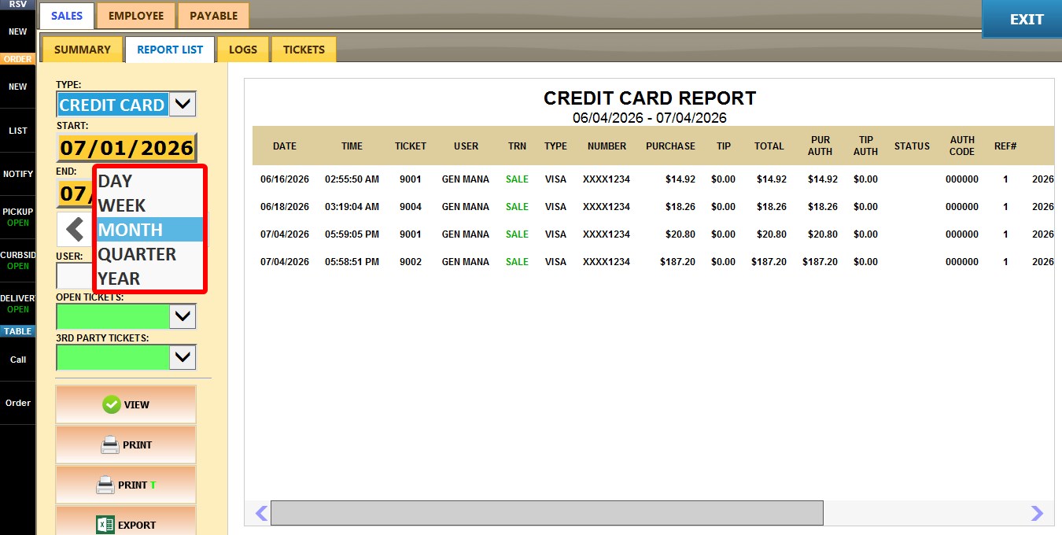Go to the SUMMARY tab
1062x535 pixels.
[x=83, y=50]
